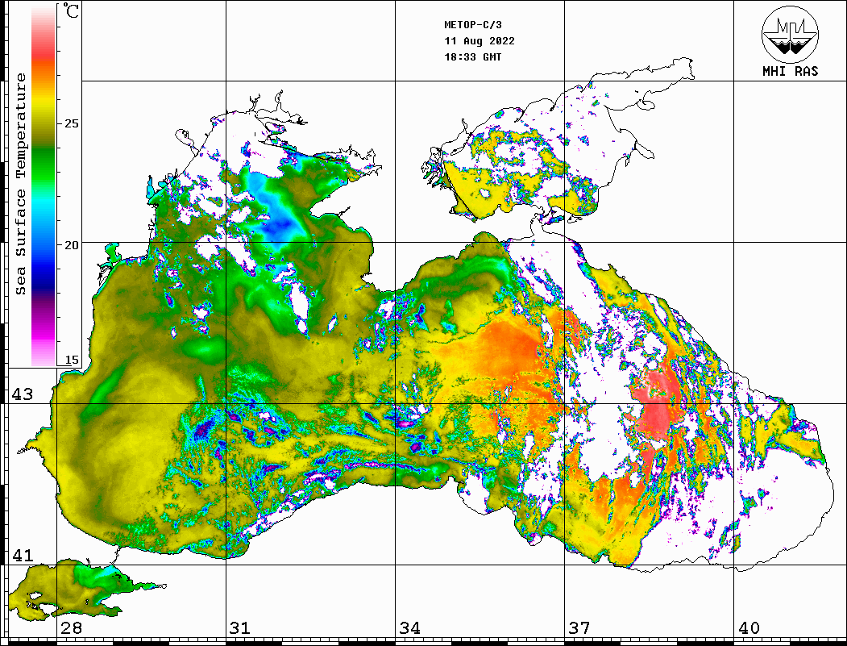Click the longitude label 31
847x646 pixels.
coord(240,628)
